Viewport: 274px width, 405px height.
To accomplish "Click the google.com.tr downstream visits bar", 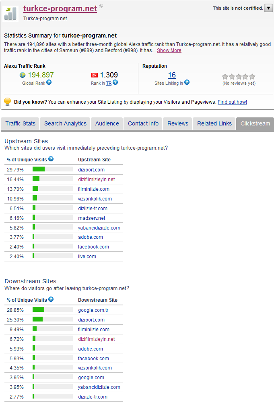I will 53,309.
